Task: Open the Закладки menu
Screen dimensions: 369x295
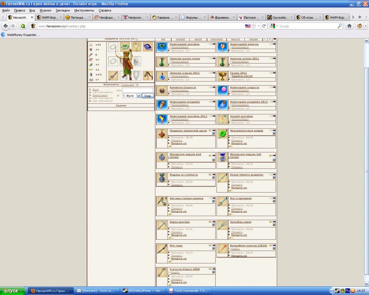Action: point(63,10)
